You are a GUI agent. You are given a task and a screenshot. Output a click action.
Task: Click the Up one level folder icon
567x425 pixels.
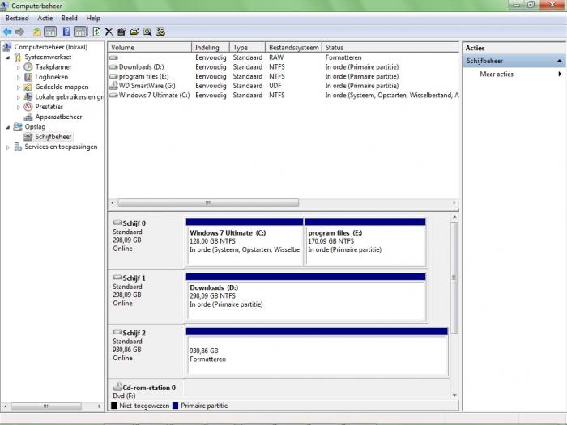point(37,32)
